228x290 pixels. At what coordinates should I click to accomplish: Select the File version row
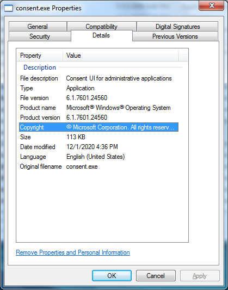pos(98,98)
